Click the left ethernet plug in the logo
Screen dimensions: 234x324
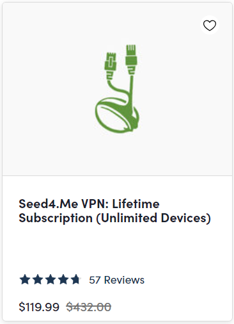[111, 65]
